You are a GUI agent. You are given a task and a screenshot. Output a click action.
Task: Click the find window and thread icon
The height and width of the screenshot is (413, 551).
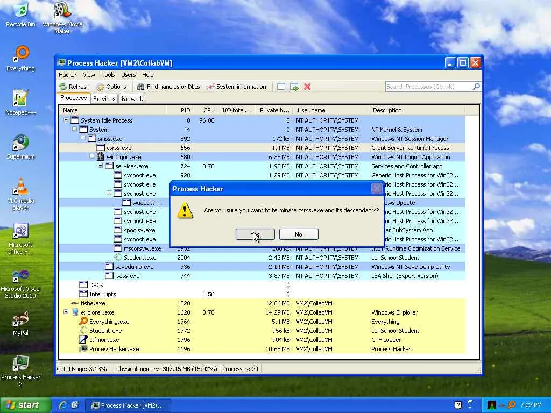tap(294, 87)
